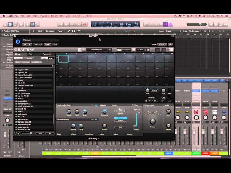Click previous engine arrow beside Sampler
This screenshot has height=173, width=231.
pos(115,111)
